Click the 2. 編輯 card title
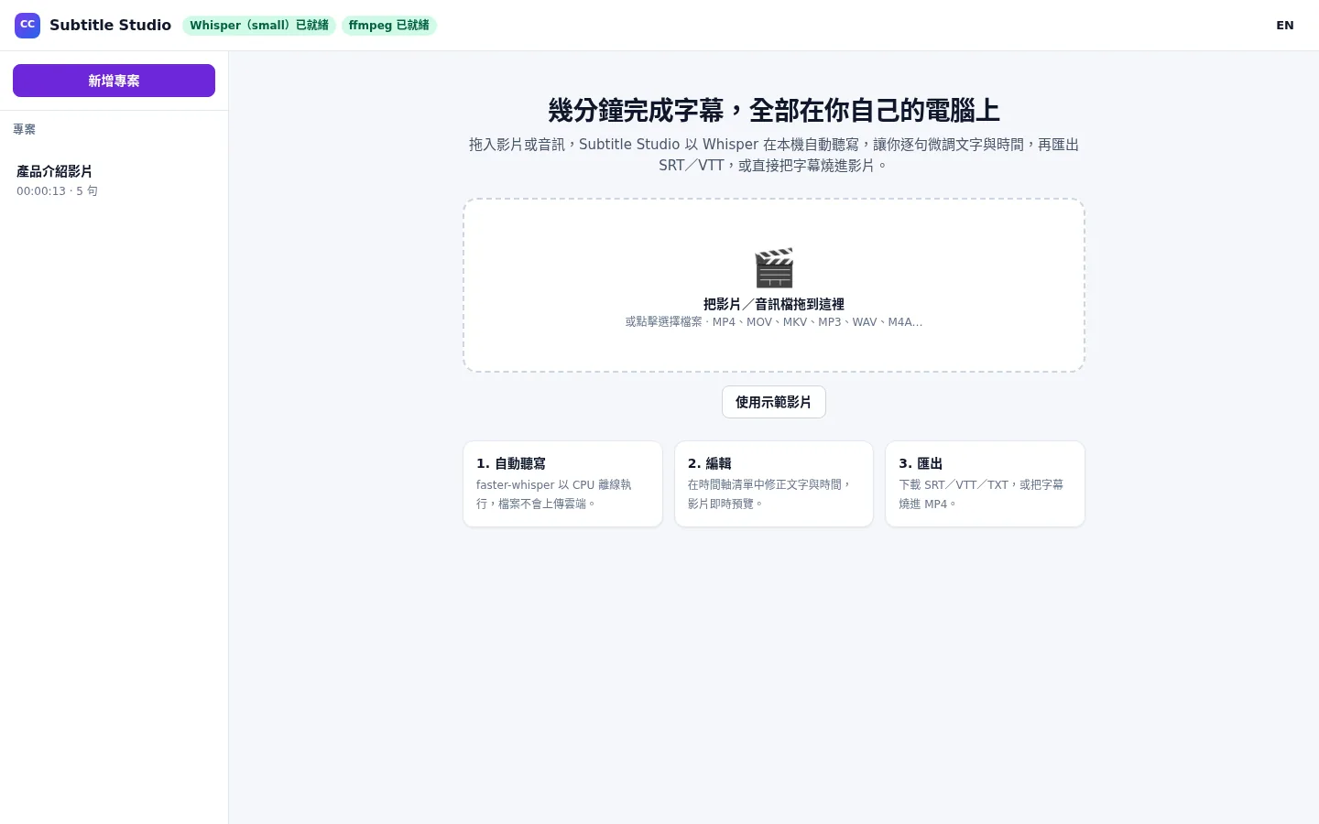Screen dimensions: 1319x824 click(x=710, y=463)
